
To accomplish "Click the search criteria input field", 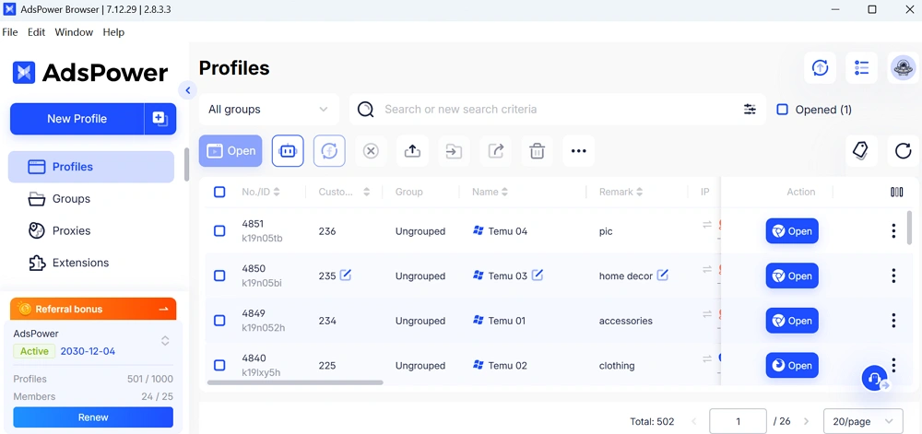I will [553, 110].
